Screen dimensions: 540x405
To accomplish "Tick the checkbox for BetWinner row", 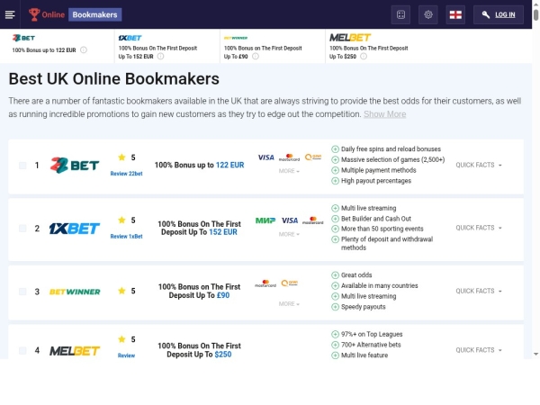I will point(22,292).
